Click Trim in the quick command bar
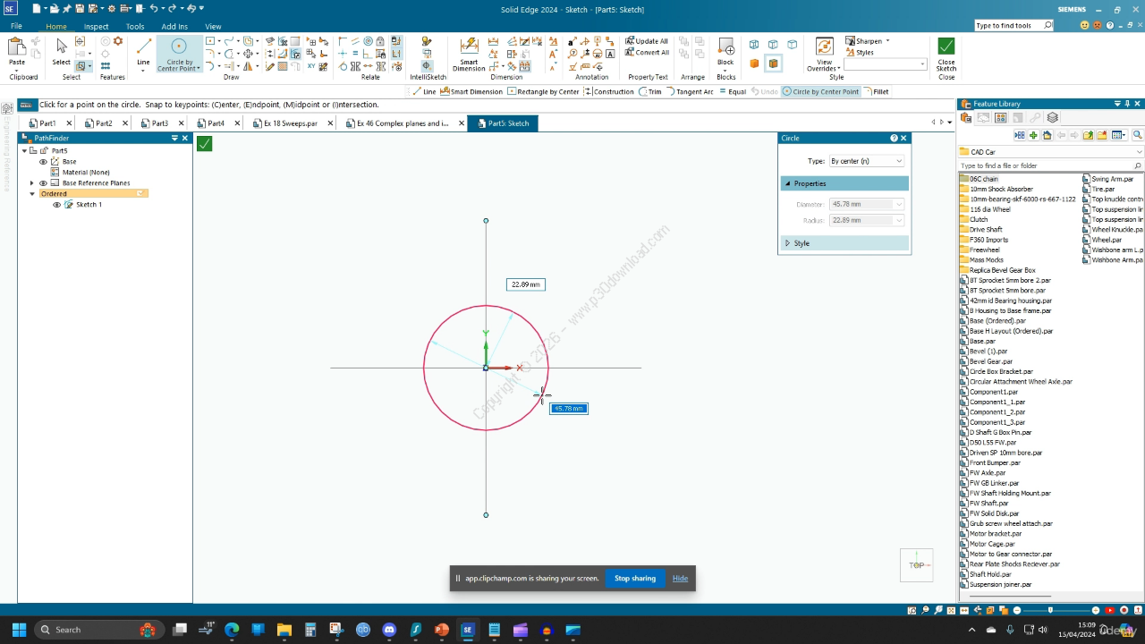 point(650,91)
